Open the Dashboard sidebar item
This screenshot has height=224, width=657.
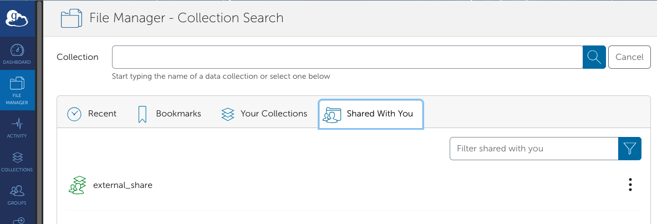[x=17, y=54]
